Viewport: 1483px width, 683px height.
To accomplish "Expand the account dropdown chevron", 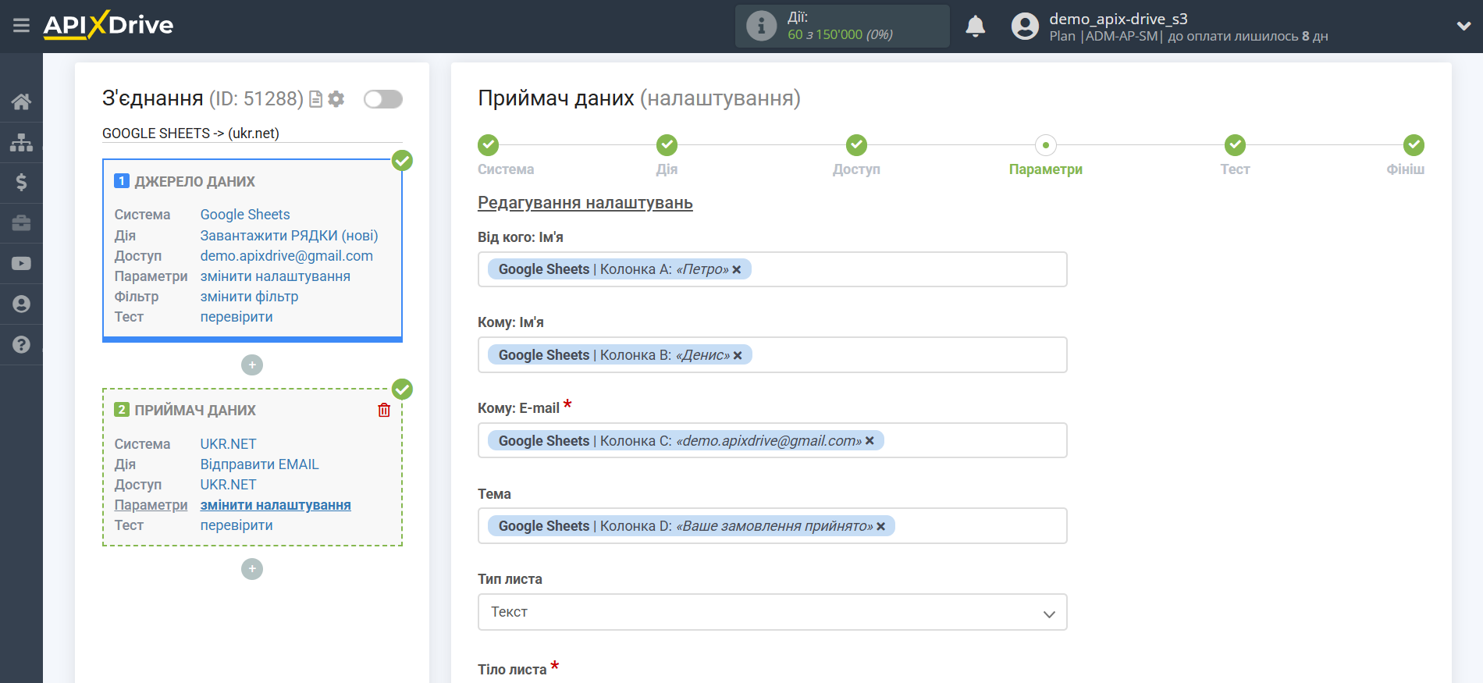I will (1463, 27).
